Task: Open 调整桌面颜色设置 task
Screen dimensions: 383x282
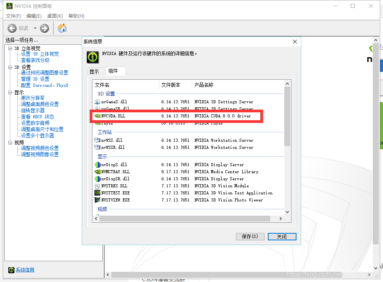Action: (x=40, y=104)
